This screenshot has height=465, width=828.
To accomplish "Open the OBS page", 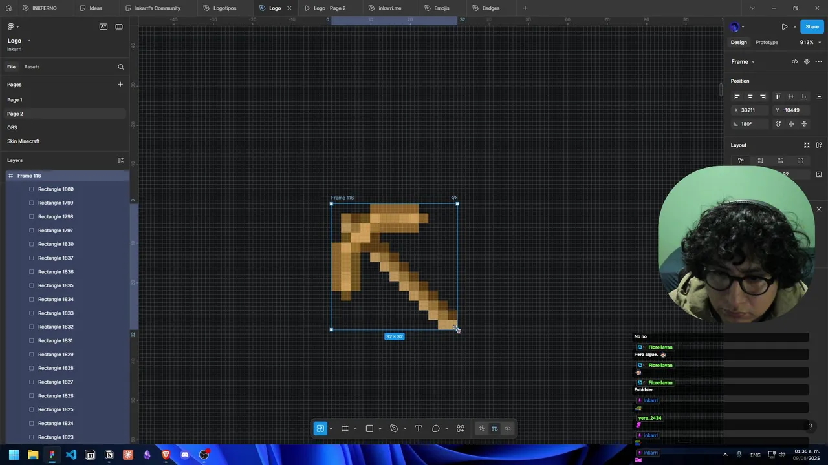I will 12,127.
